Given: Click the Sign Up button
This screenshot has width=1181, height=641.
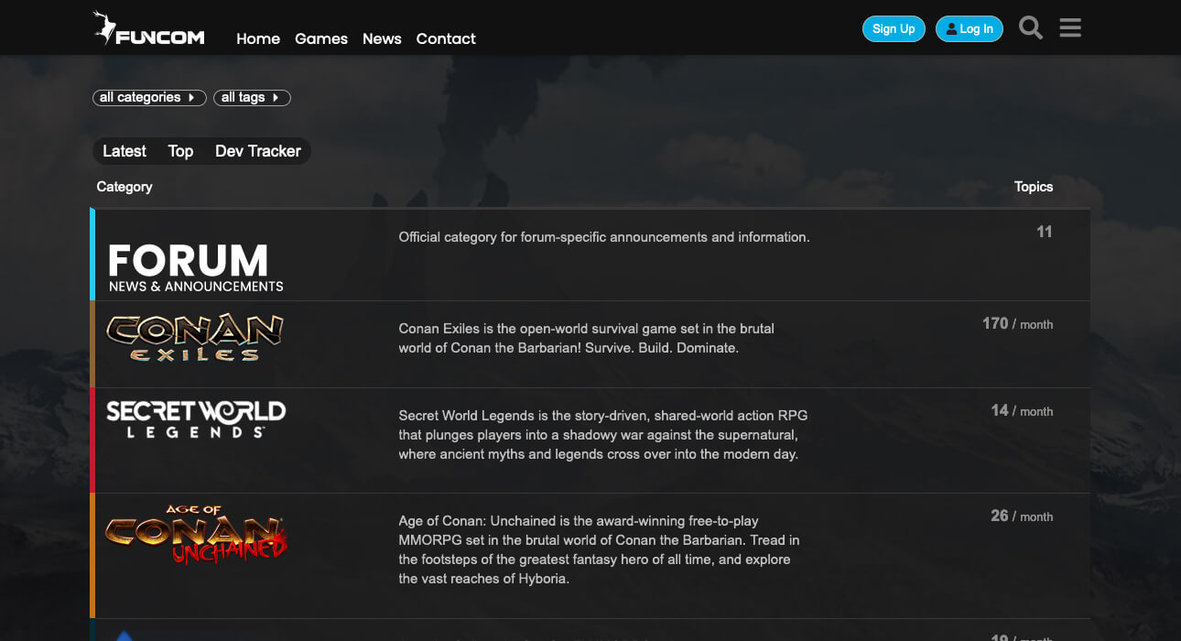Looking at the screenshot, I should 894,29.
